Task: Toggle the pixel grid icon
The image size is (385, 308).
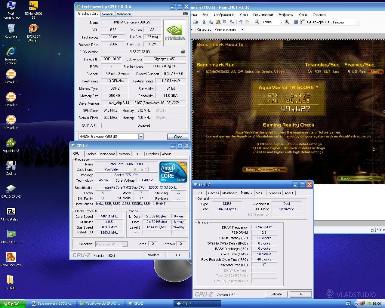Action: pyautogui.click(x=296, y=22)
